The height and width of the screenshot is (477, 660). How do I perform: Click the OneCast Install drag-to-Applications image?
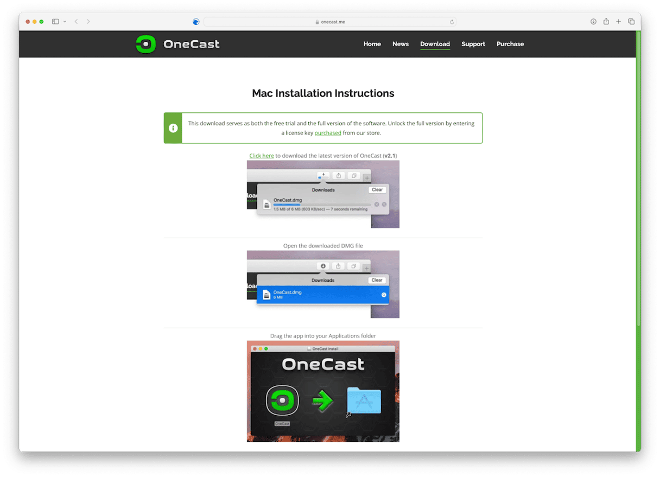[x=323, y=391]
